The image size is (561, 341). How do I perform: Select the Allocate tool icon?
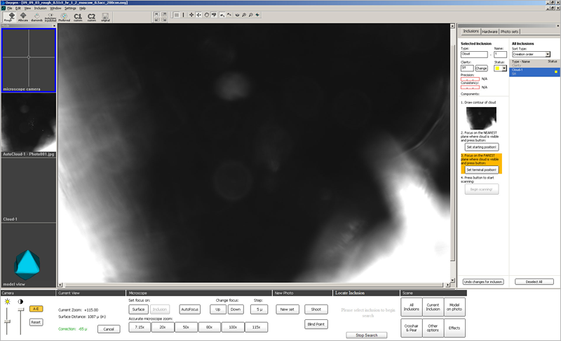tap(24, 18)
